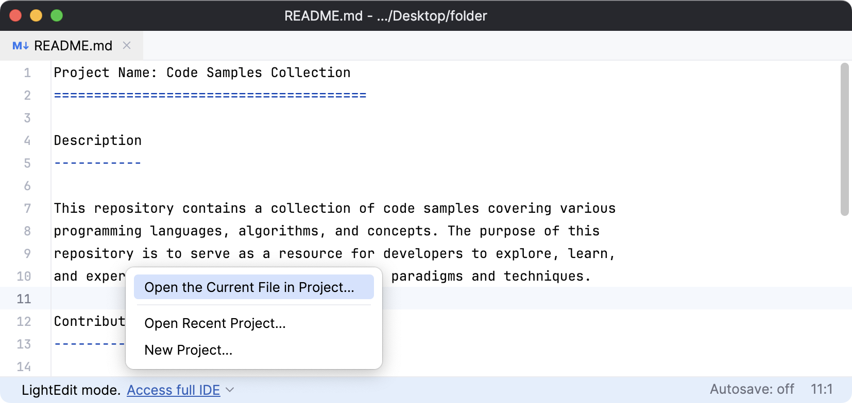Click the Access full IDE link
This screenshot has width=852, height=403.
(173, 390)
